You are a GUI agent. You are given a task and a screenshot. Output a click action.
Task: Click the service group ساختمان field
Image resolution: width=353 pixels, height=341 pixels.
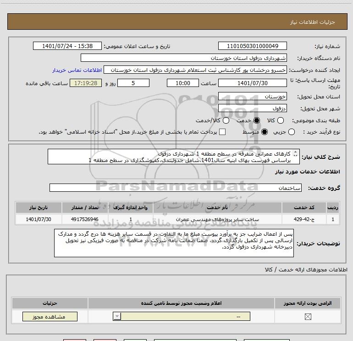(x=176, y=188)
